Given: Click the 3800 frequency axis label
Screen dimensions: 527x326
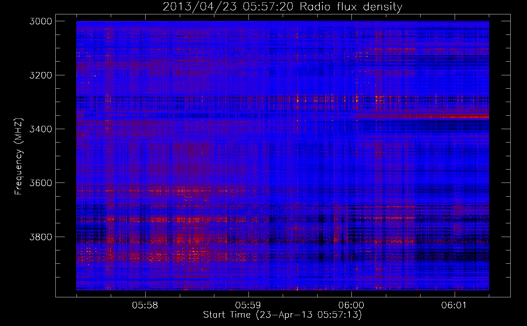Looking at the screenshot, I should [41, 237].
